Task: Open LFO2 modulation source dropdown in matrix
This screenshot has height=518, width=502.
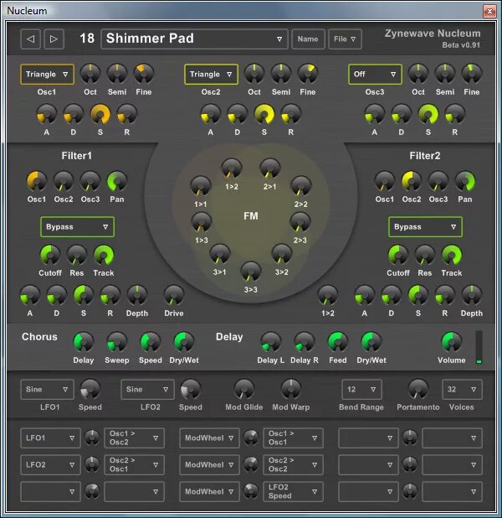Action: pos(50,465)
